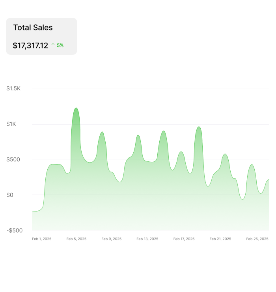This screenshot has width=276, height=292.
Task: Click the 5% growth indicator
Action: tap(60, 45)
